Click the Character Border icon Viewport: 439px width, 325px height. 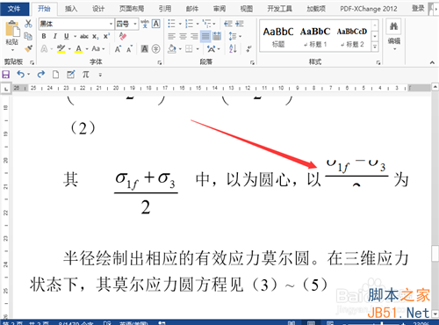(x=156, y=24)
